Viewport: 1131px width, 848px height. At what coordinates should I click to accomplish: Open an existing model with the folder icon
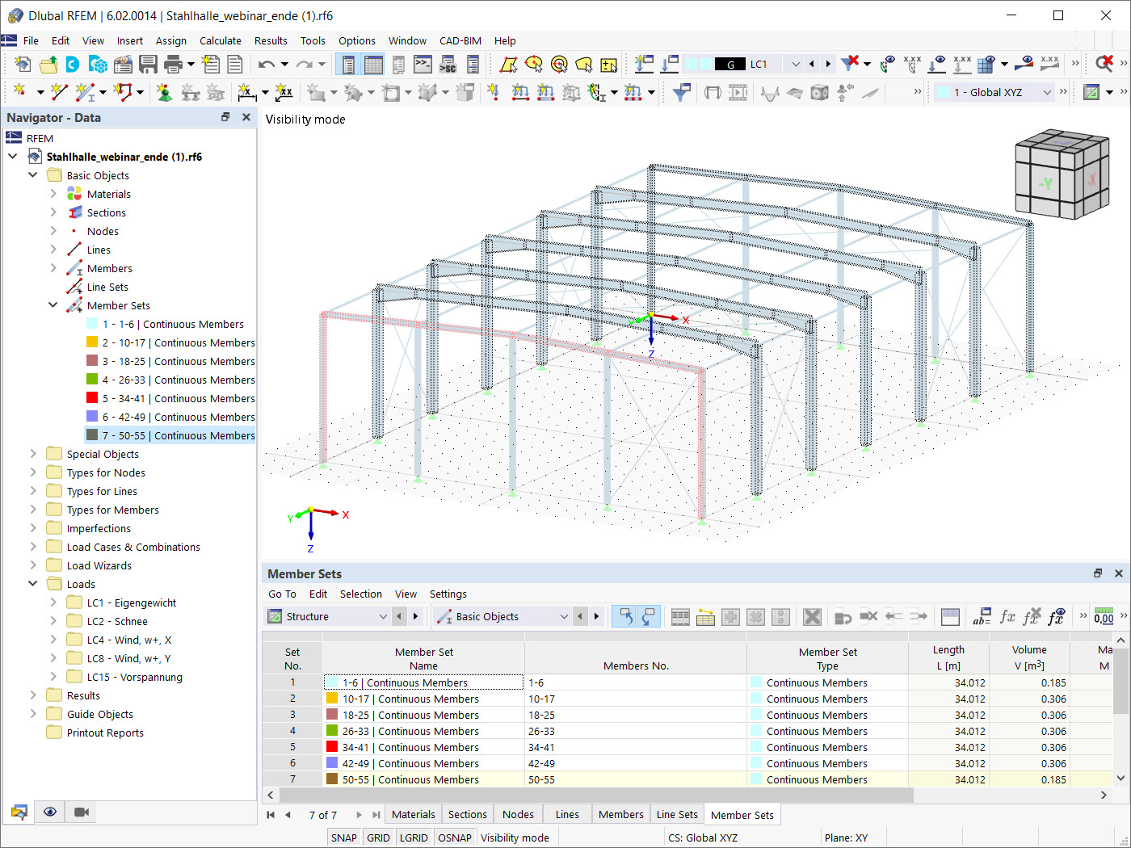pos(48,65)
